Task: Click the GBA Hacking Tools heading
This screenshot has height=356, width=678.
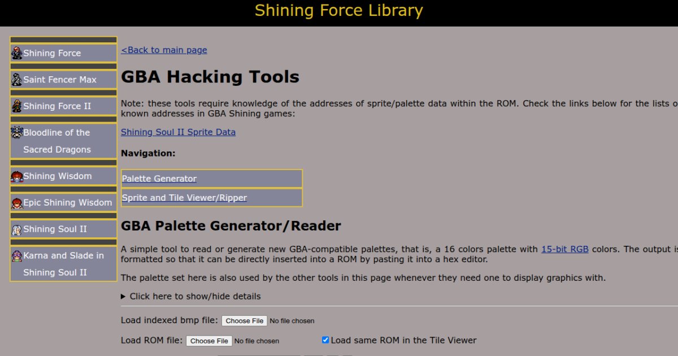Action: [210, 77]
